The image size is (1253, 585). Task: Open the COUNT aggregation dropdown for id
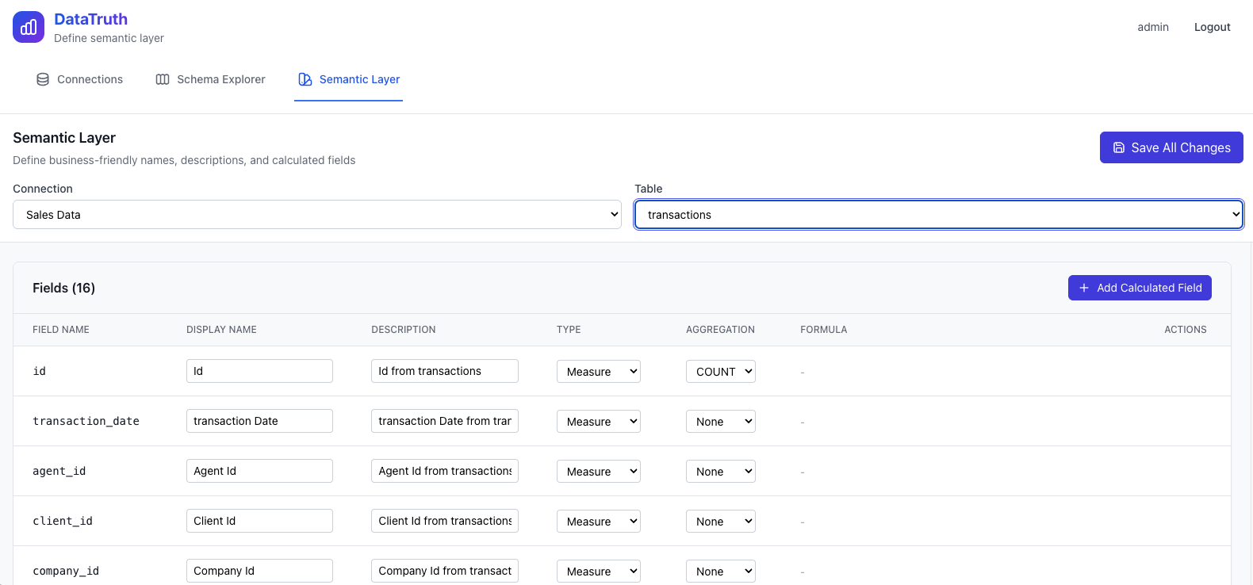pyautogui.click(x=720, y=372)
